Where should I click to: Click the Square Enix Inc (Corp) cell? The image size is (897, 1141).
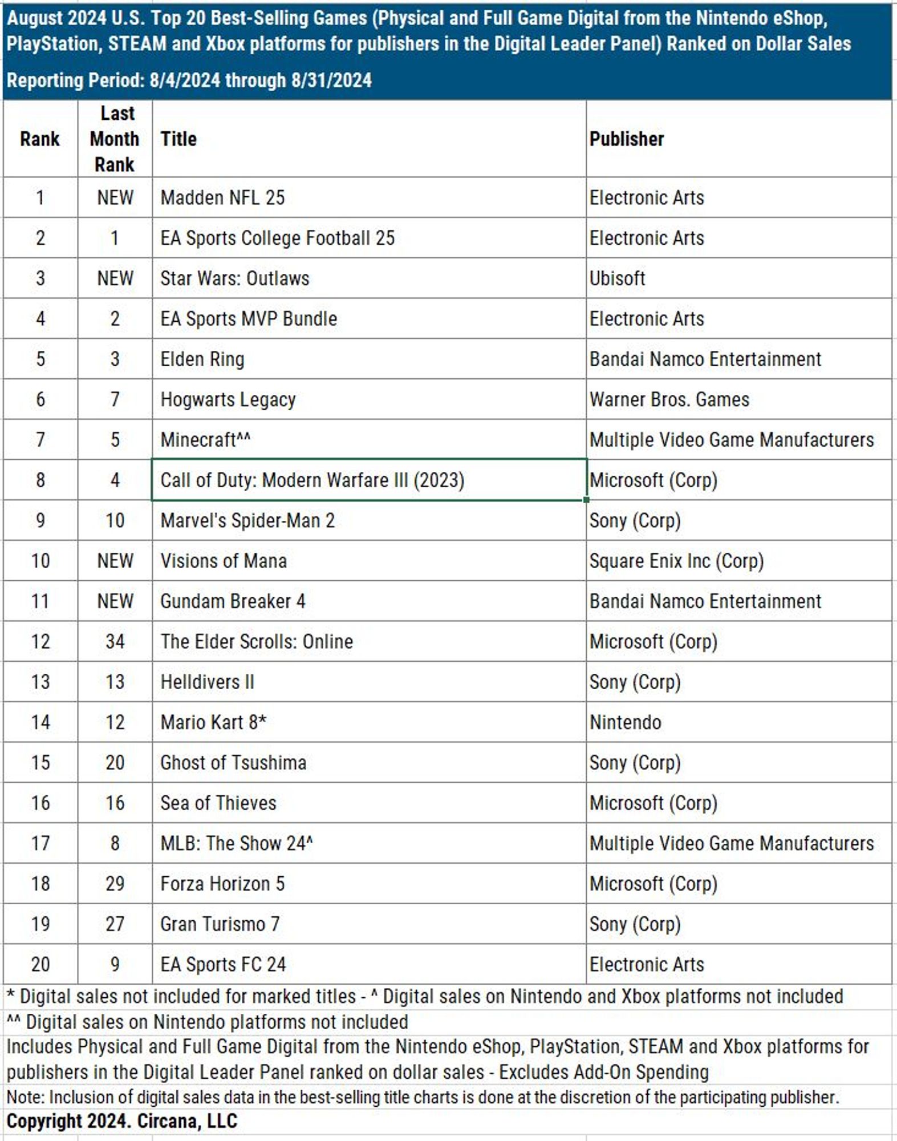pos(739,561)
